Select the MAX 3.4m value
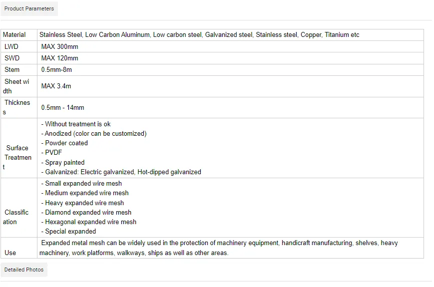Image resolution: width=434 pixels, height=287 pixels. 56,86
